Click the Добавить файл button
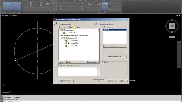Screen dimensions: 182x102 [x=92, y=62]
